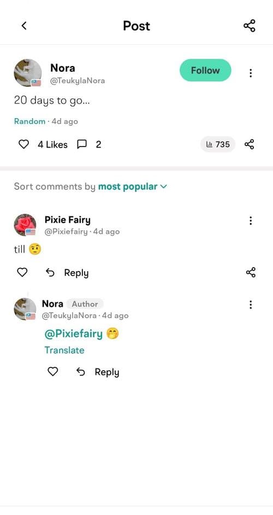Go back using the top-left arrow
273x515 pixels.
pos(24,26)
